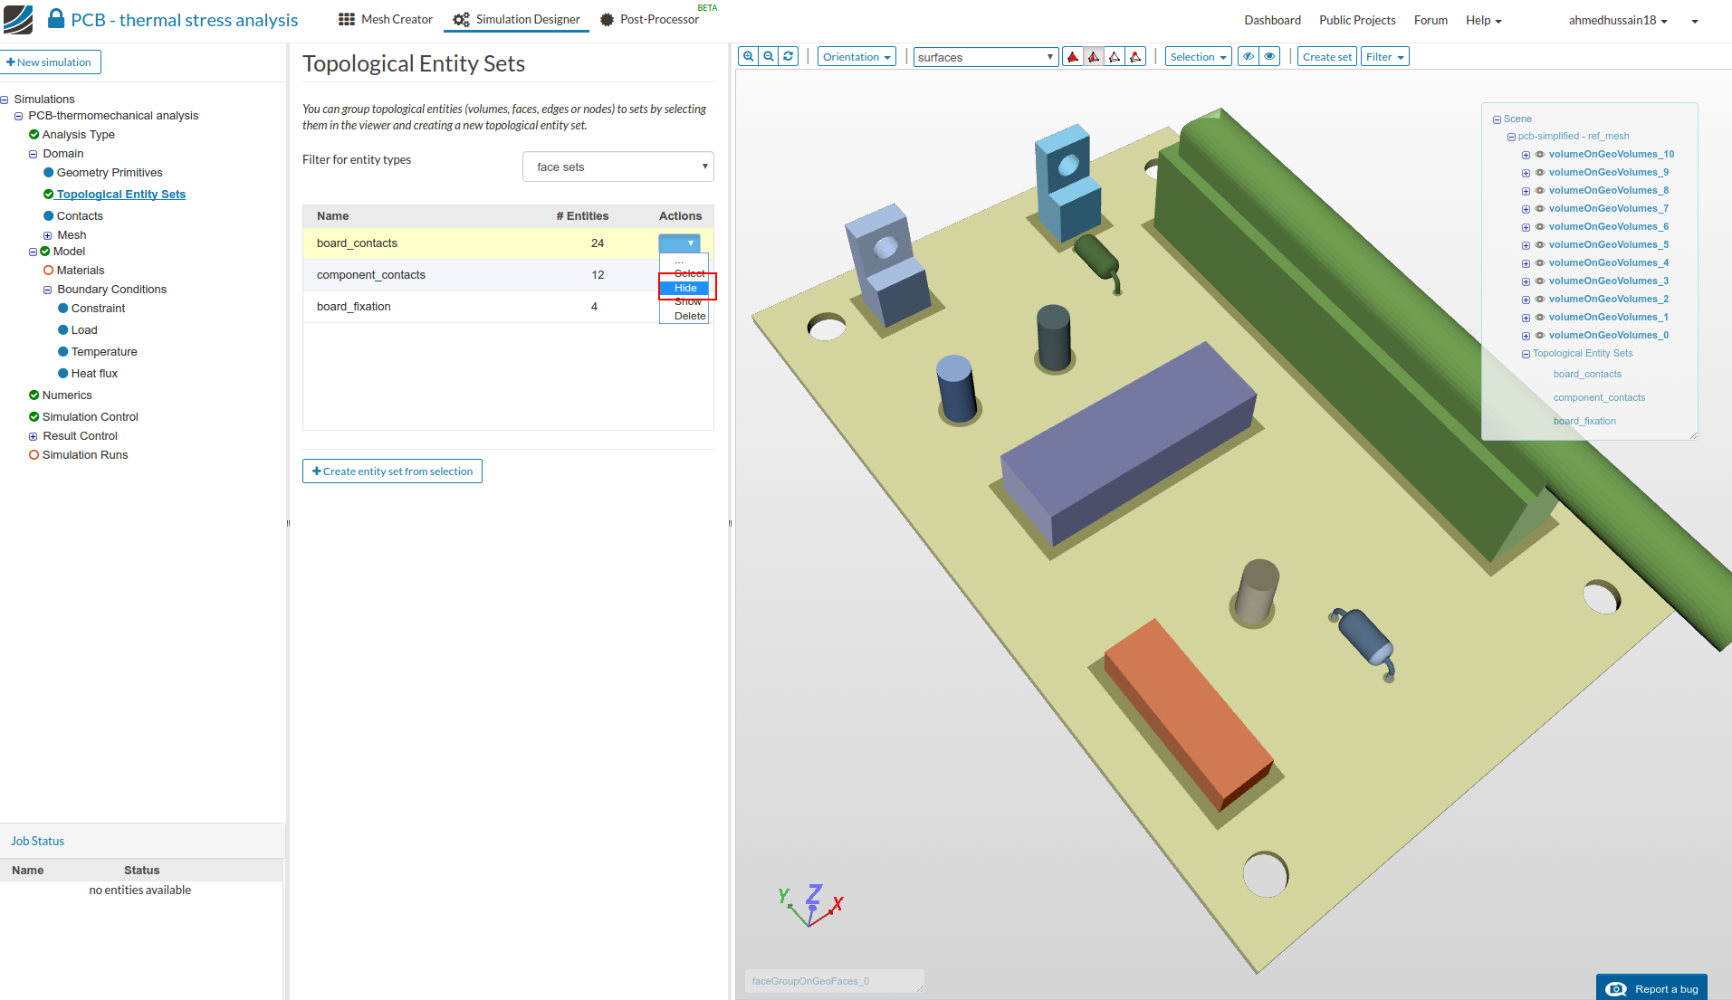Click the zoom in magnifier icon
1732x1000 pixels.
pyautogui.click(x=748, y=56)
